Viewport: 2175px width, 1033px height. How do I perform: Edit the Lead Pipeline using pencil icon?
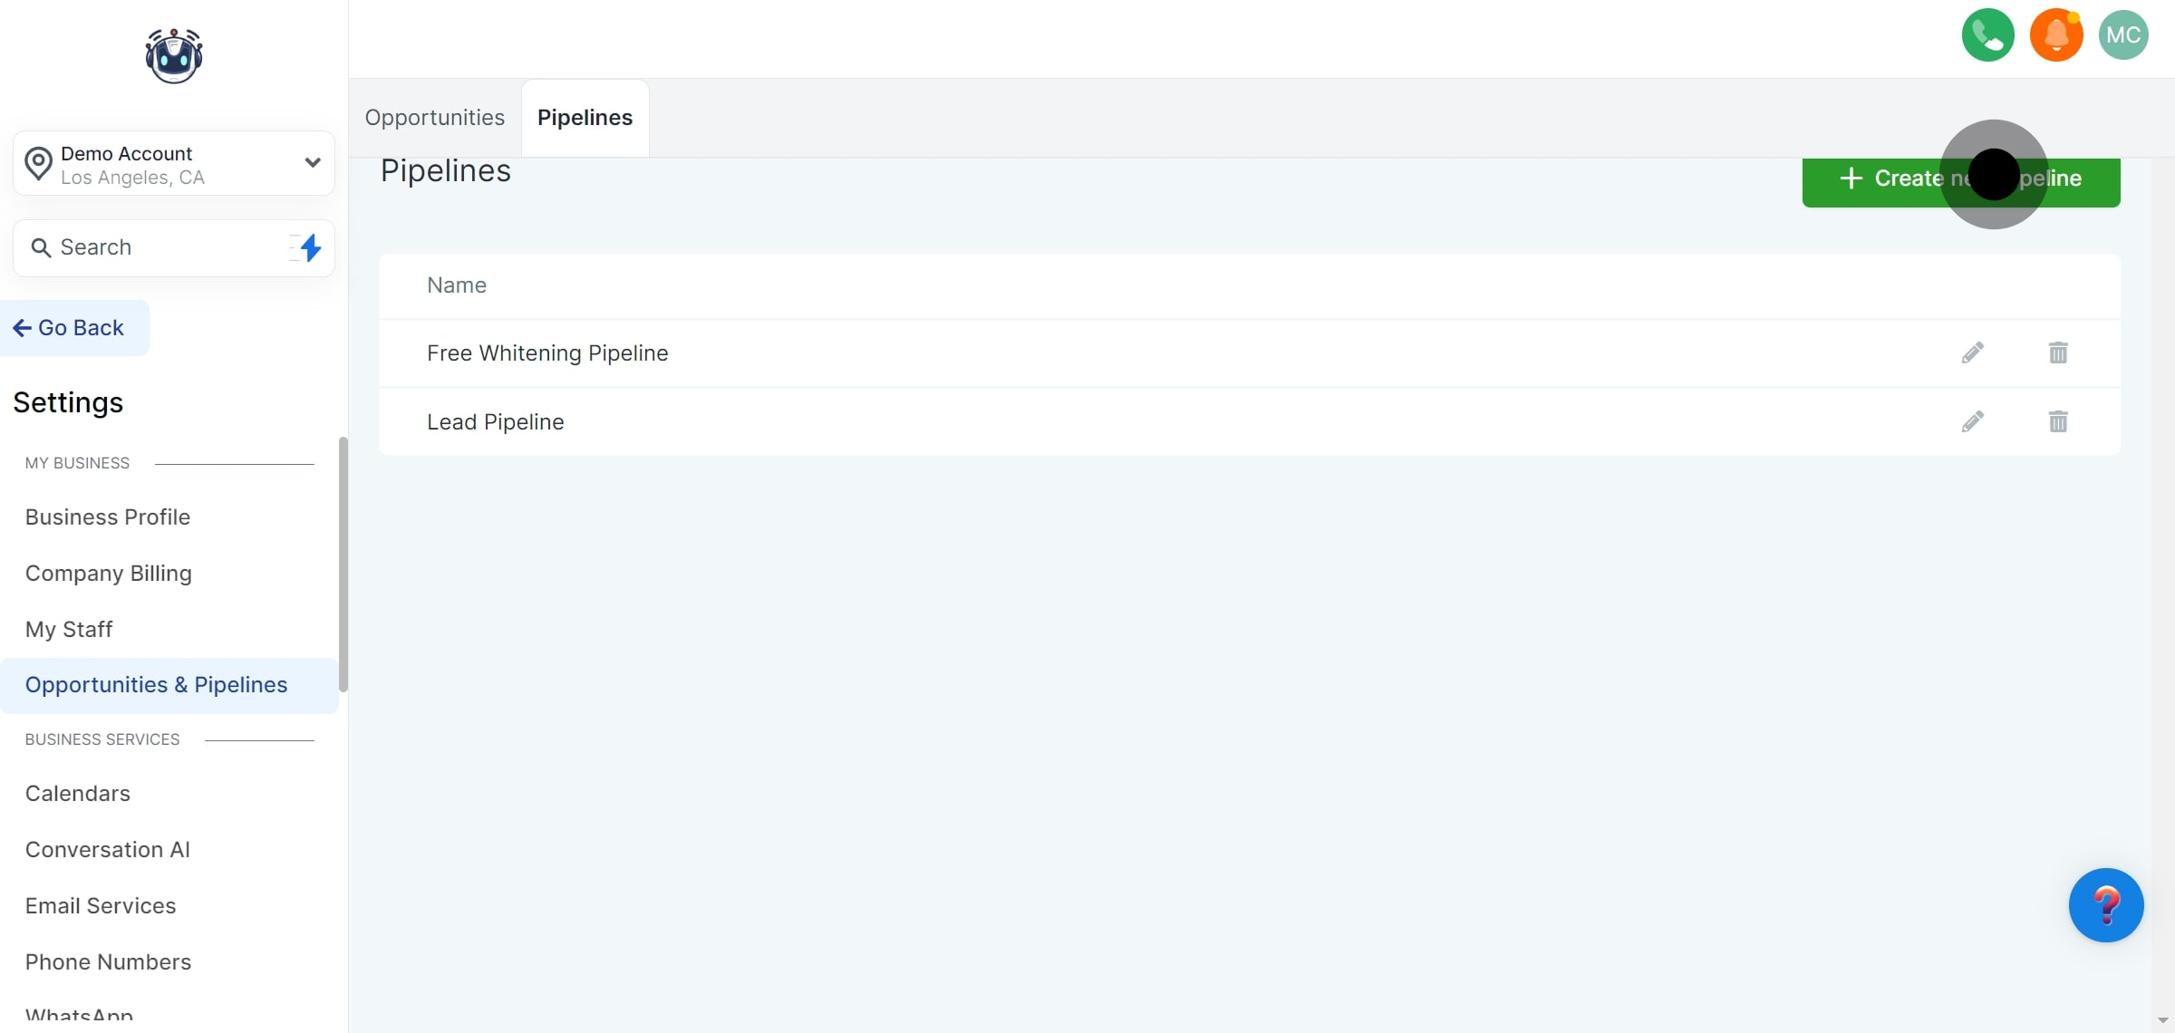[1973, 421]
